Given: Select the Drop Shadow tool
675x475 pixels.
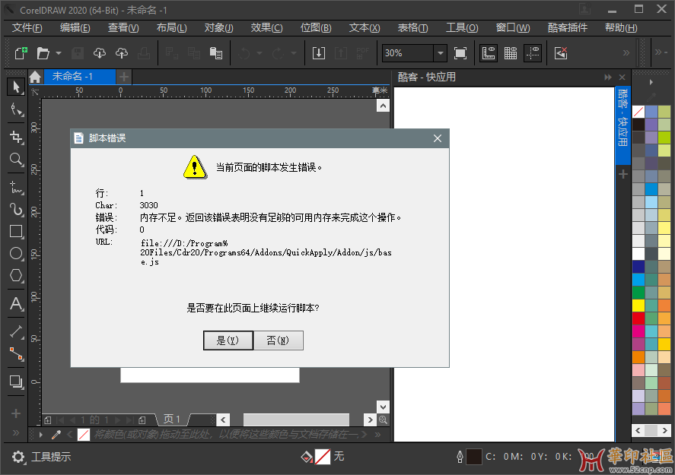Looking at the screenshot, I should [16, 382].
